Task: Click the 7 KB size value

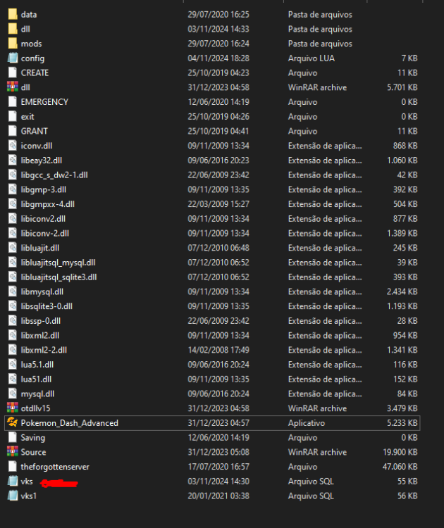Action: click(x=409, y=58)
